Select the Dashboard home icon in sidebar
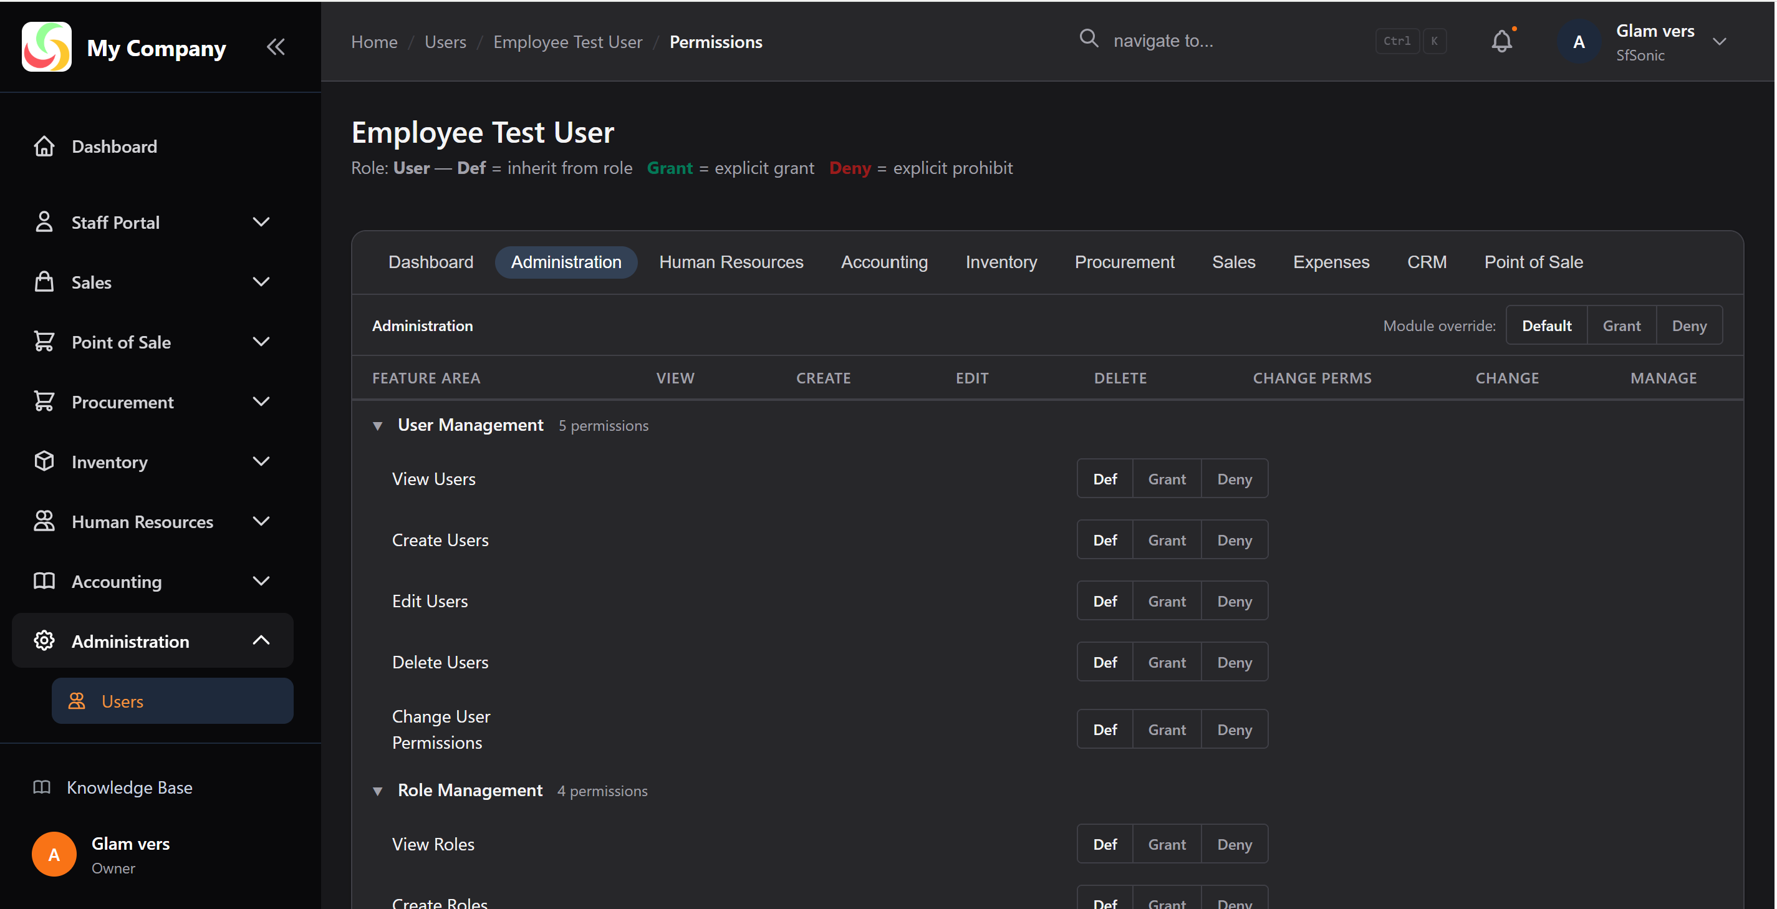 coord(44,147)
